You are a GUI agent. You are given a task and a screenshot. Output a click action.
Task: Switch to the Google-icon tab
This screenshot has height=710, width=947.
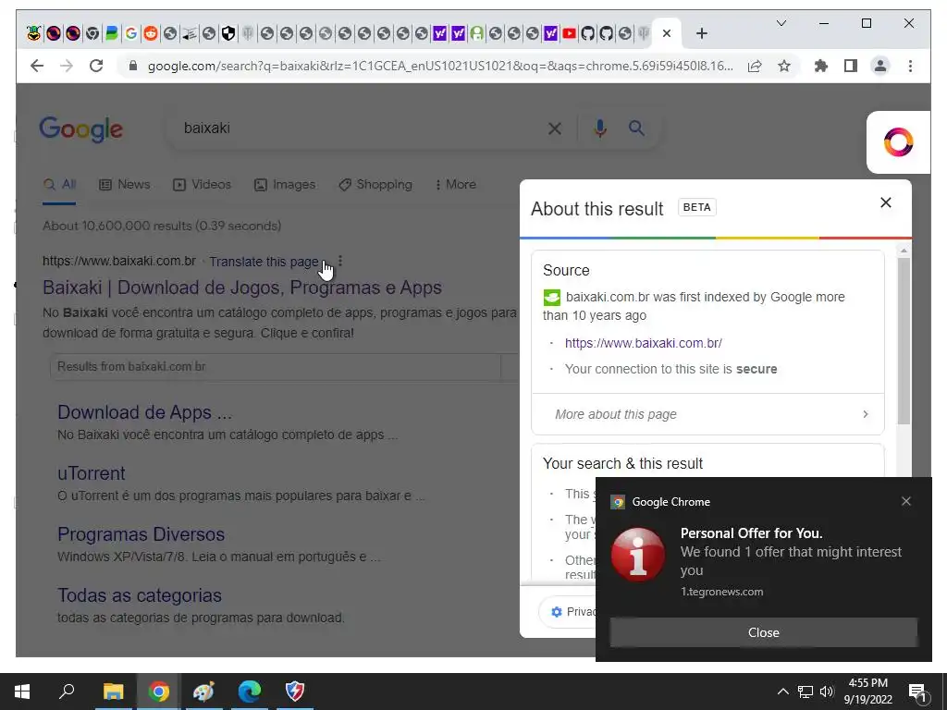click(130, 34)
